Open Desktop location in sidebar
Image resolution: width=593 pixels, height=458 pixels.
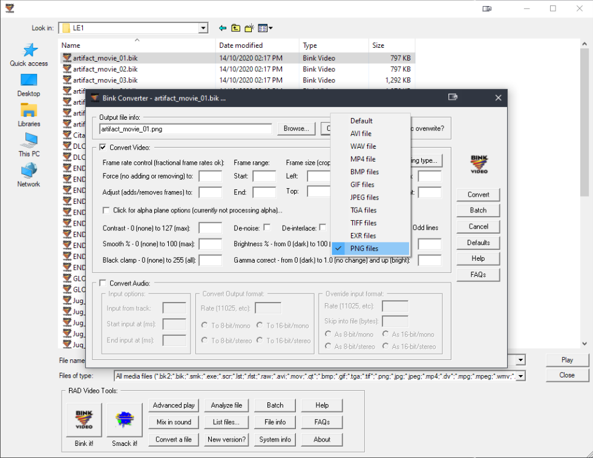pyautogui.click(x=29, y=85)
